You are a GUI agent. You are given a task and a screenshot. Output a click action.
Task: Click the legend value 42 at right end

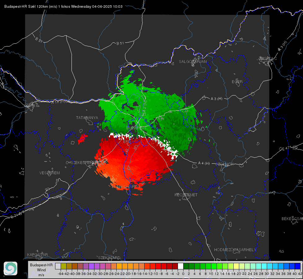(300, 274)
